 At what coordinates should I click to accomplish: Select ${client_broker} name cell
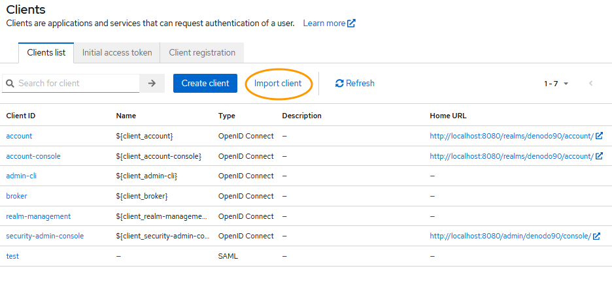[x=142, y=196]
